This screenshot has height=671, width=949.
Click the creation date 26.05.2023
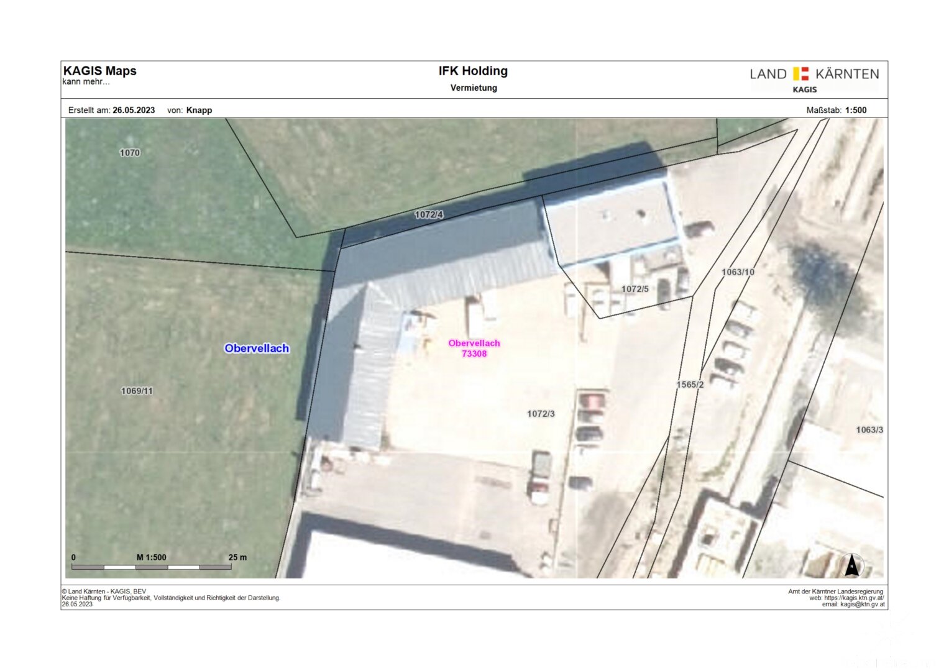(x=134, y=110)
